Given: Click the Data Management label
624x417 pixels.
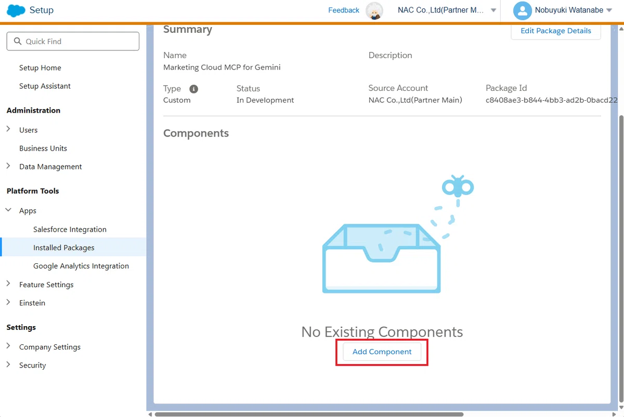Looking at the screenshot, I should 50,167.
